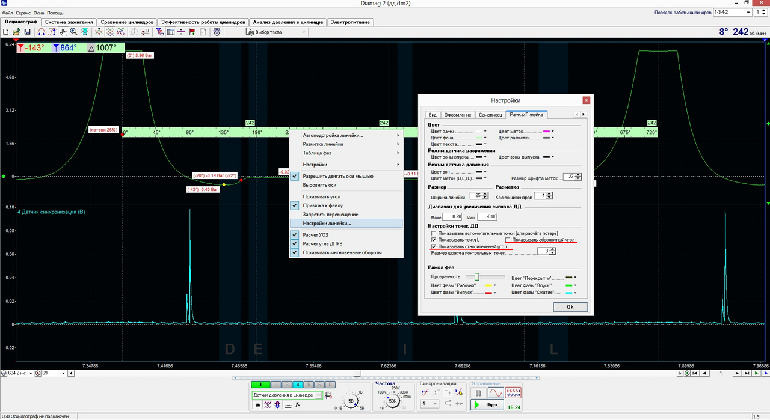The image size is (770, 420).
Task: Select the magnifier zoom tool
Action: 73,32
